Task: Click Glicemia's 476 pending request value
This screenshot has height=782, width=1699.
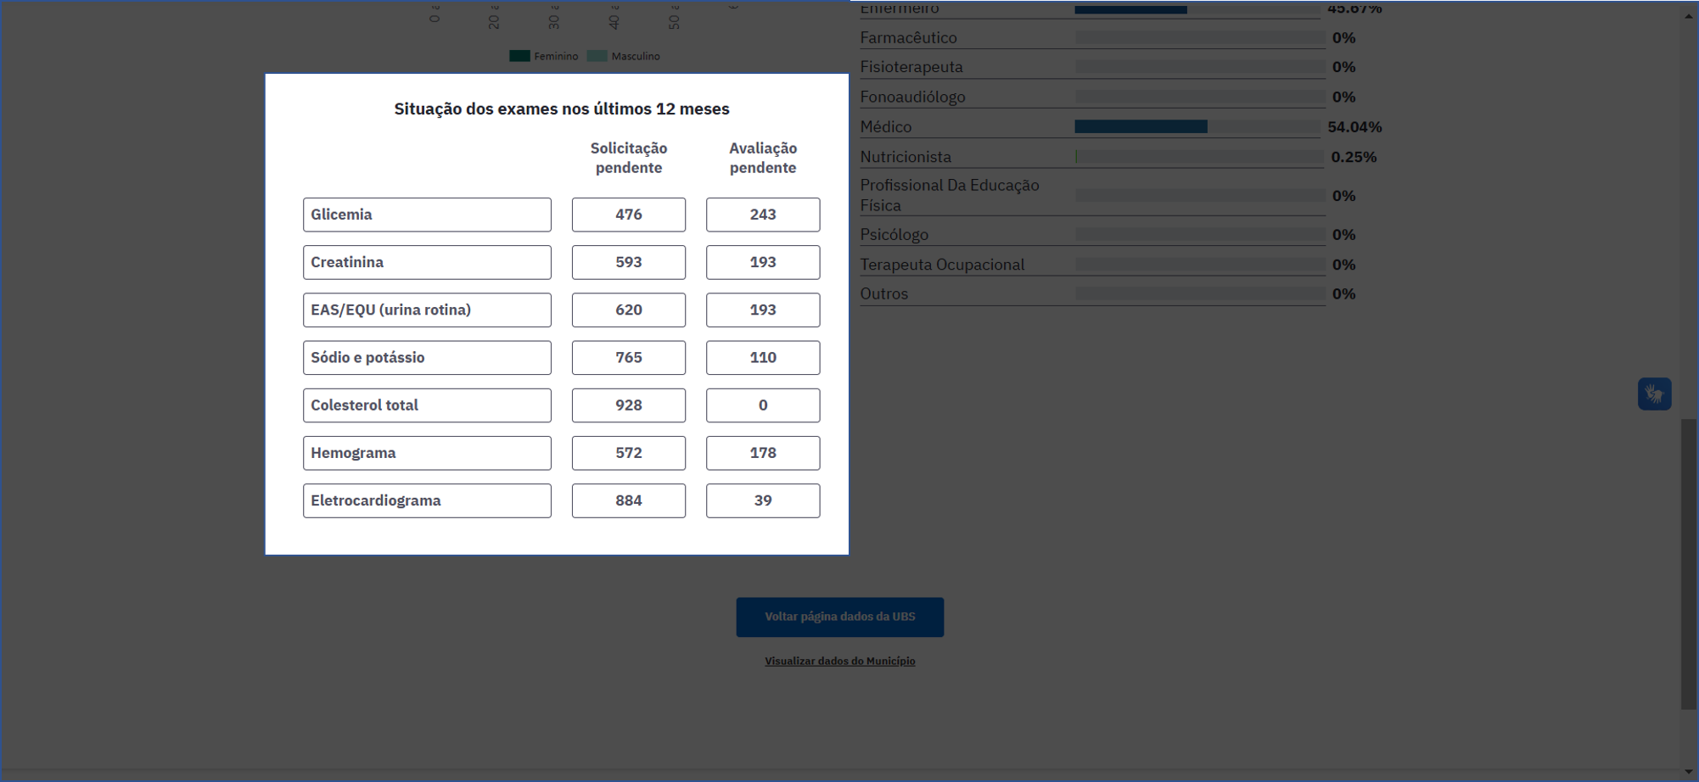Action: click(x=629, y=215)
